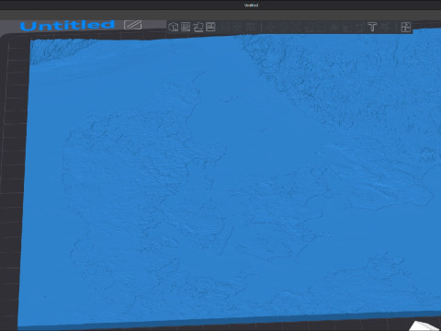Click the Untitled window title text
The image size is (441, 331).
[251, 6]
